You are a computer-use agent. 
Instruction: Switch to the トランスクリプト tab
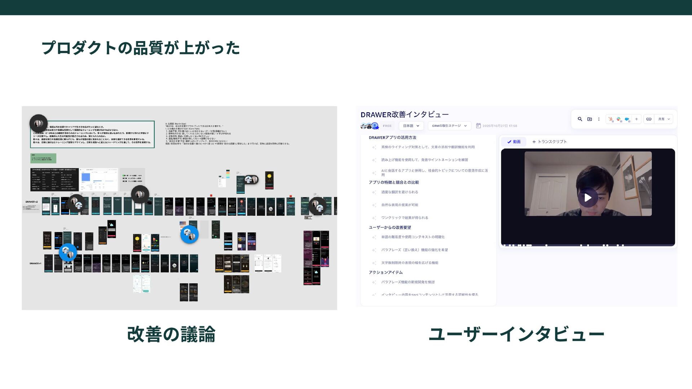(x=549, y=142)
